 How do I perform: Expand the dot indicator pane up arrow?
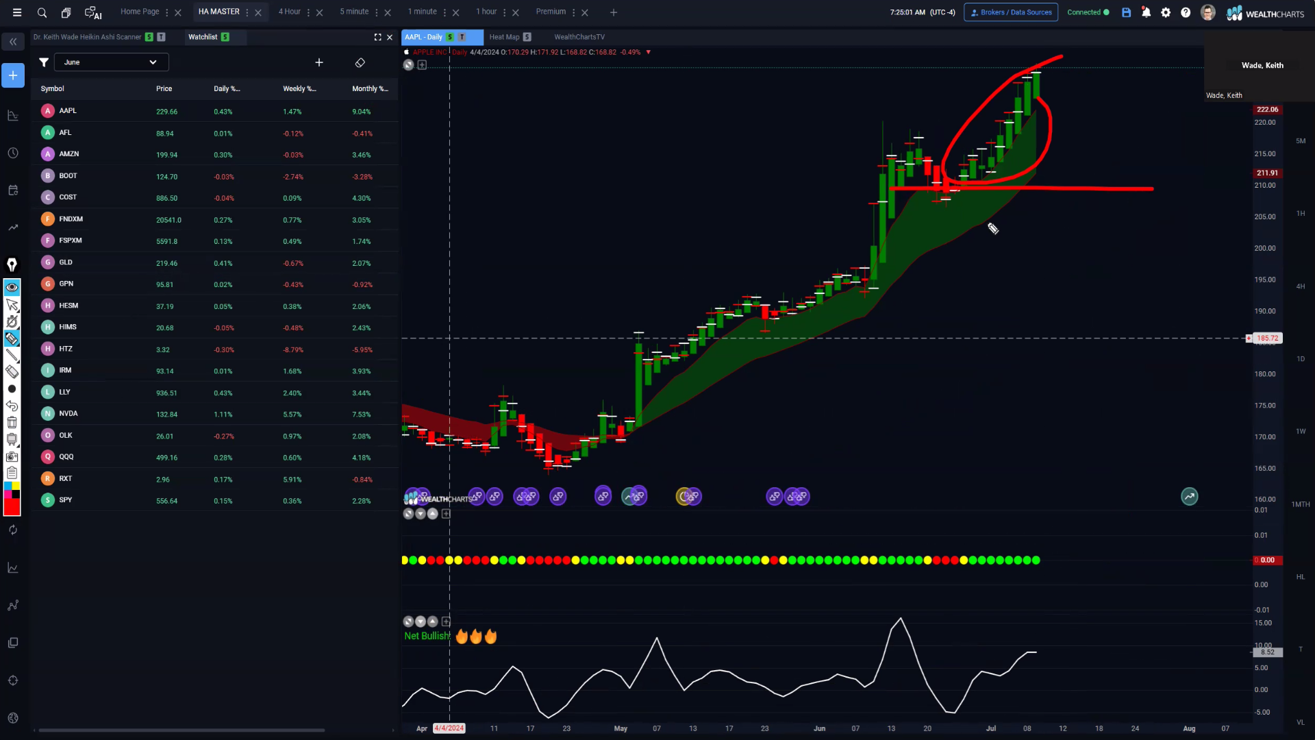432,513
